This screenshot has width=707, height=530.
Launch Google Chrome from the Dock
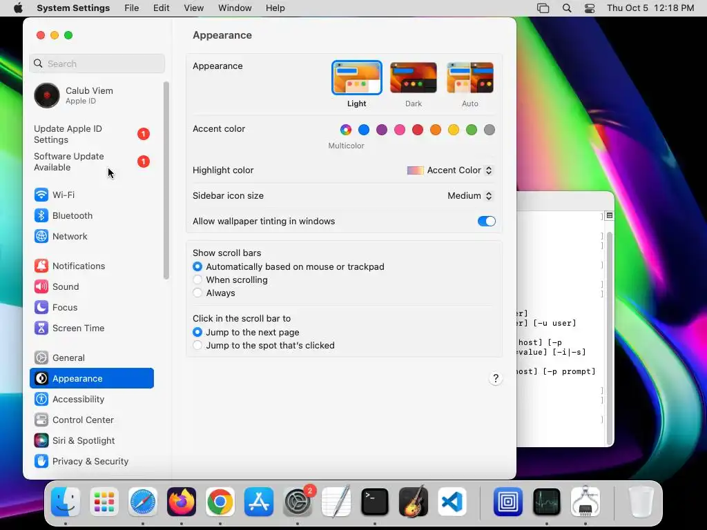click(220, 502)
